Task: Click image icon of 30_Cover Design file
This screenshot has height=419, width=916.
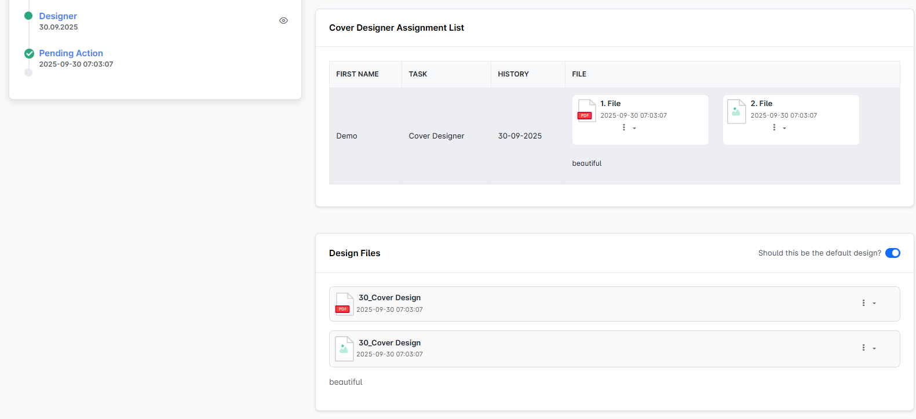Action: pos(344,349)
